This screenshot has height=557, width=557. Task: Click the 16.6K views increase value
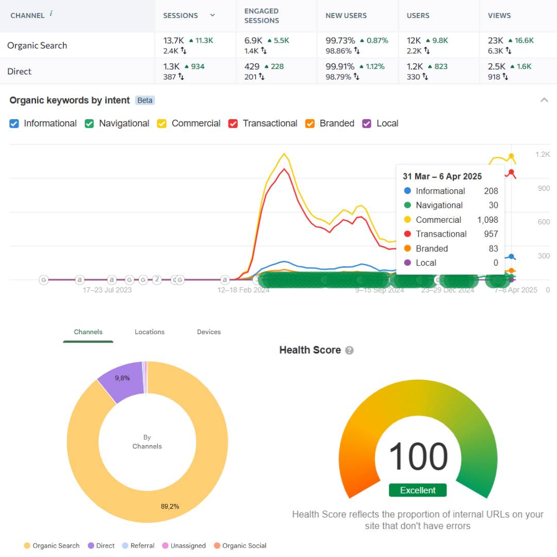(525, 41)
